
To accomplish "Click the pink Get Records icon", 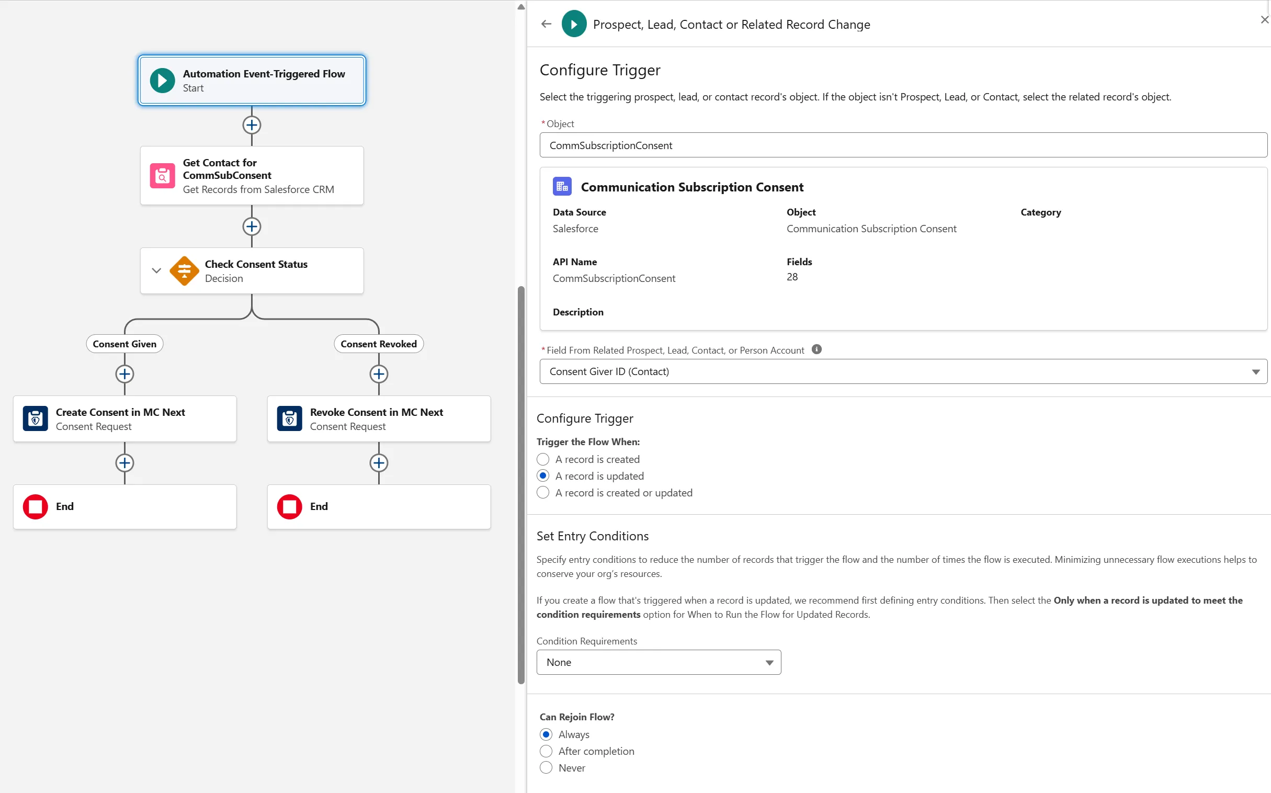I will [162, 176].
